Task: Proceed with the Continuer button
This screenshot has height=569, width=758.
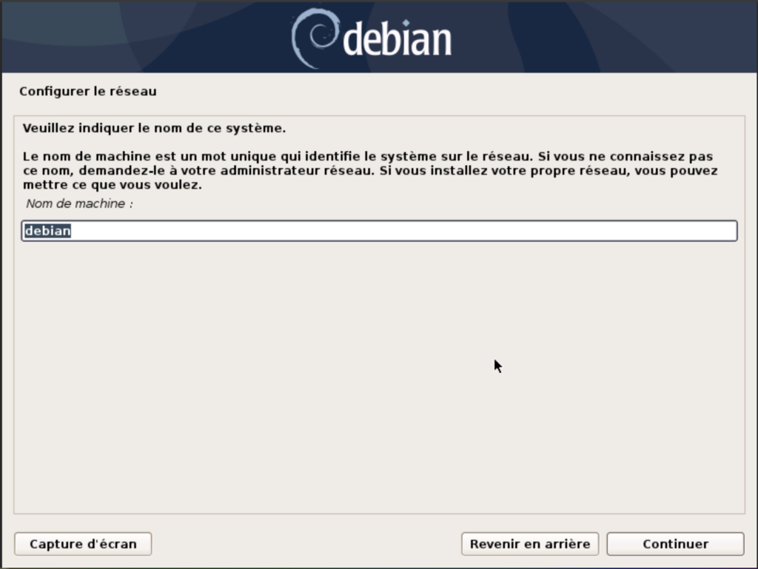Action: (x=675, y=544)
